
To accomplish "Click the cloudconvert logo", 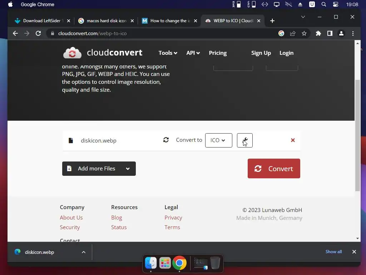I will coord(103,53).
